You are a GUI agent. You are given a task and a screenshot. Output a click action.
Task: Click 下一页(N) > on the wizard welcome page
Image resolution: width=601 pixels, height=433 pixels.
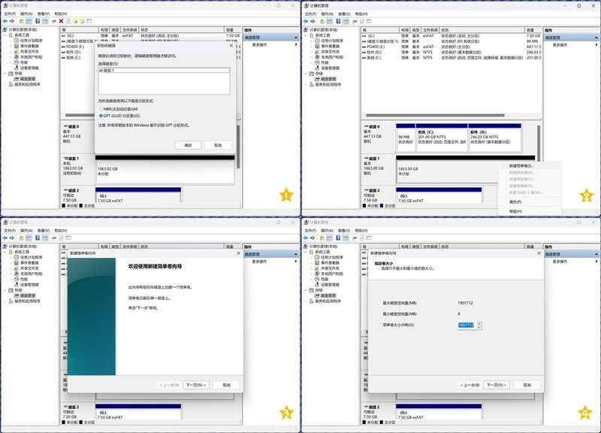[x=196, y=385]
